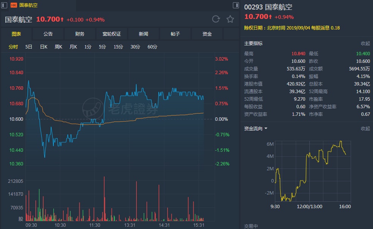Switch to the 公告 tab

[x=48, y=34]
